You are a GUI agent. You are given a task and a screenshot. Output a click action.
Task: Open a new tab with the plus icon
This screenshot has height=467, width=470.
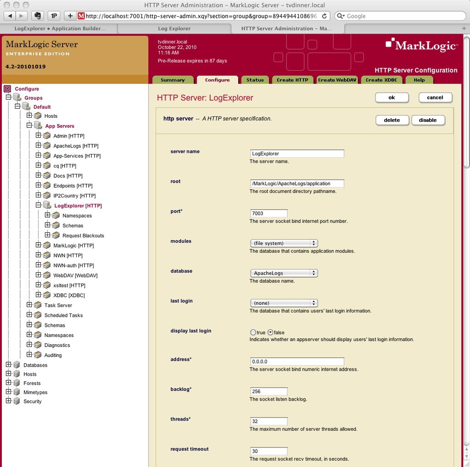[x=464, y=28]
